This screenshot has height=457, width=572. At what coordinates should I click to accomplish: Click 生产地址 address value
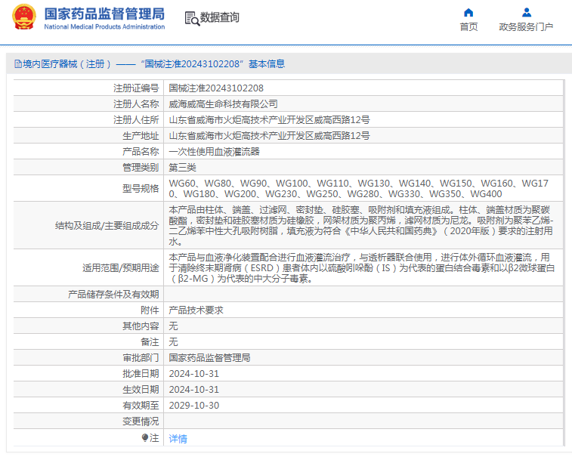pyautogui.click(x=269, y=136)
